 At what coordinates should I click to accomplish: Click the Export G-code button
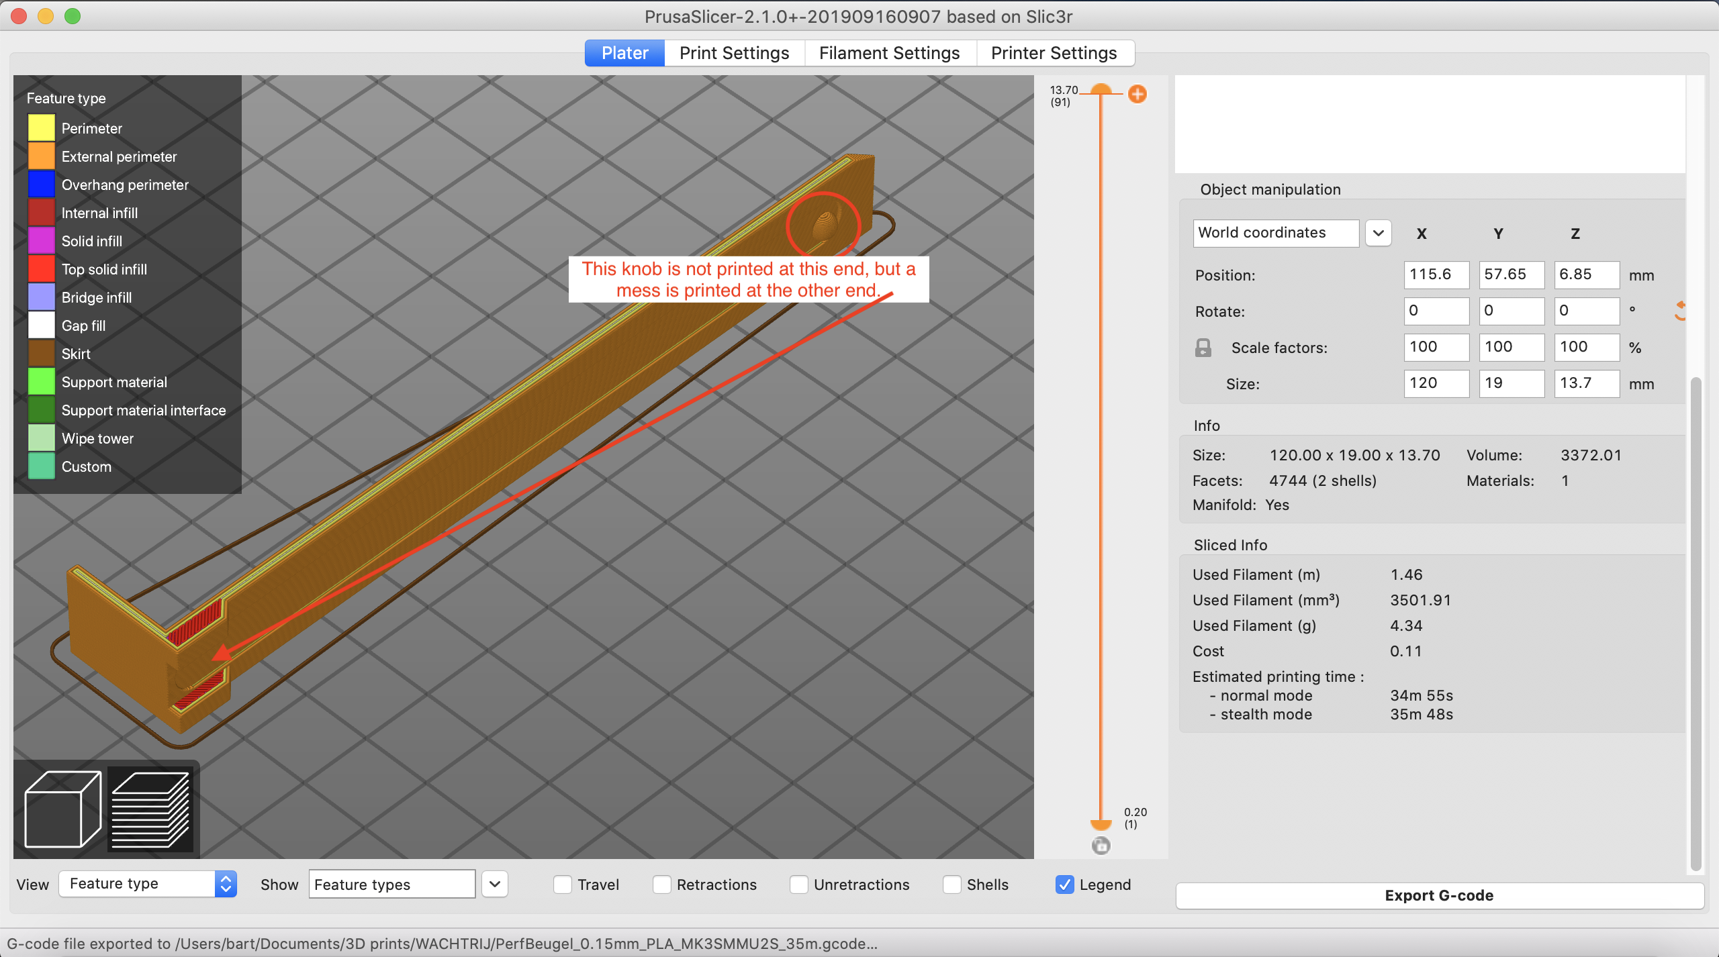click(1440, 895)
